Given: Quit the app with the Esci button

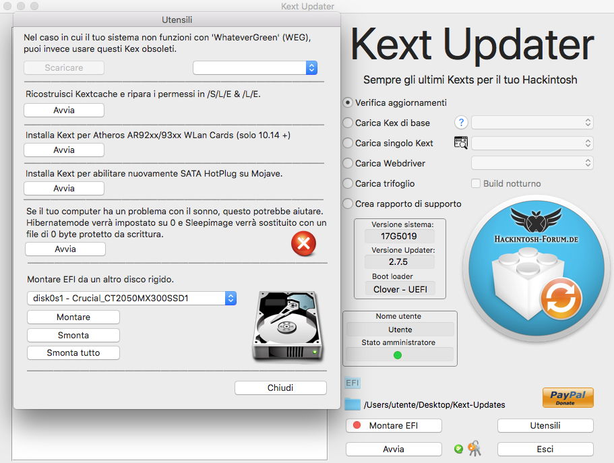Looking at the screenshot, I should coord(545,450).
